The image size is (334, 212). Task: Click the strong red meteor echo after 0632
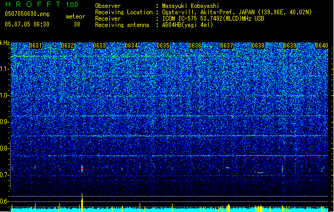click(x=82, y=169)
